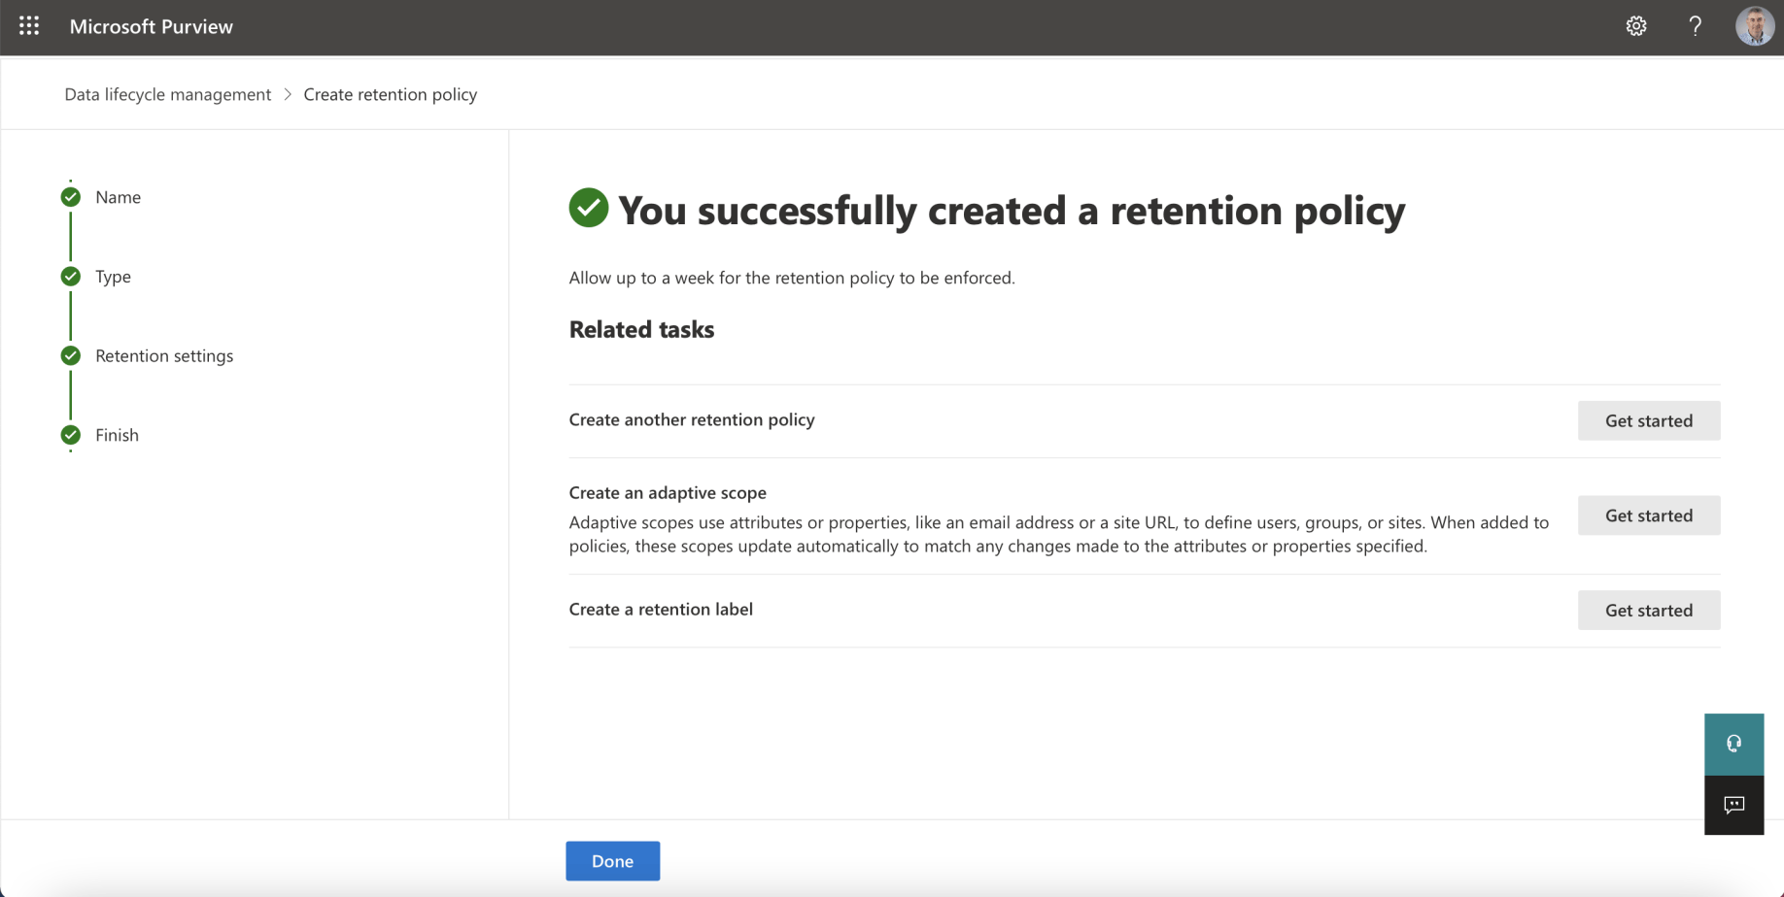The width and height of the screenshot is (1784, 897).
Task: Get started creating another retention policy
Action: pos(1648,420)
